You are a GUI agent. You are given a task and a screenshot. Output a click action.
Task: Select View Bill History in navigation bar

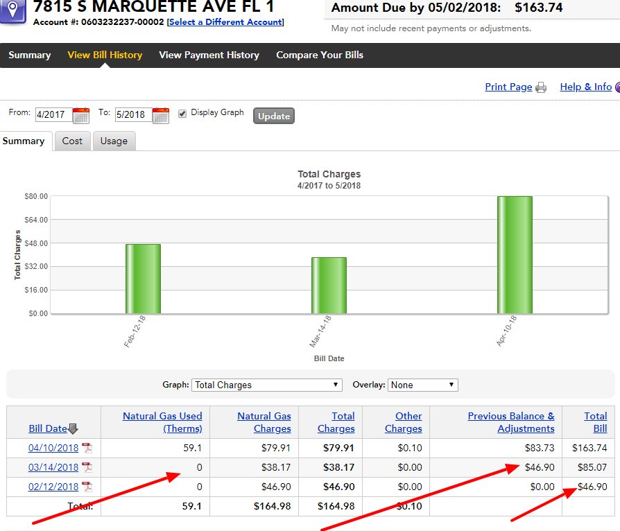(105, 55)
